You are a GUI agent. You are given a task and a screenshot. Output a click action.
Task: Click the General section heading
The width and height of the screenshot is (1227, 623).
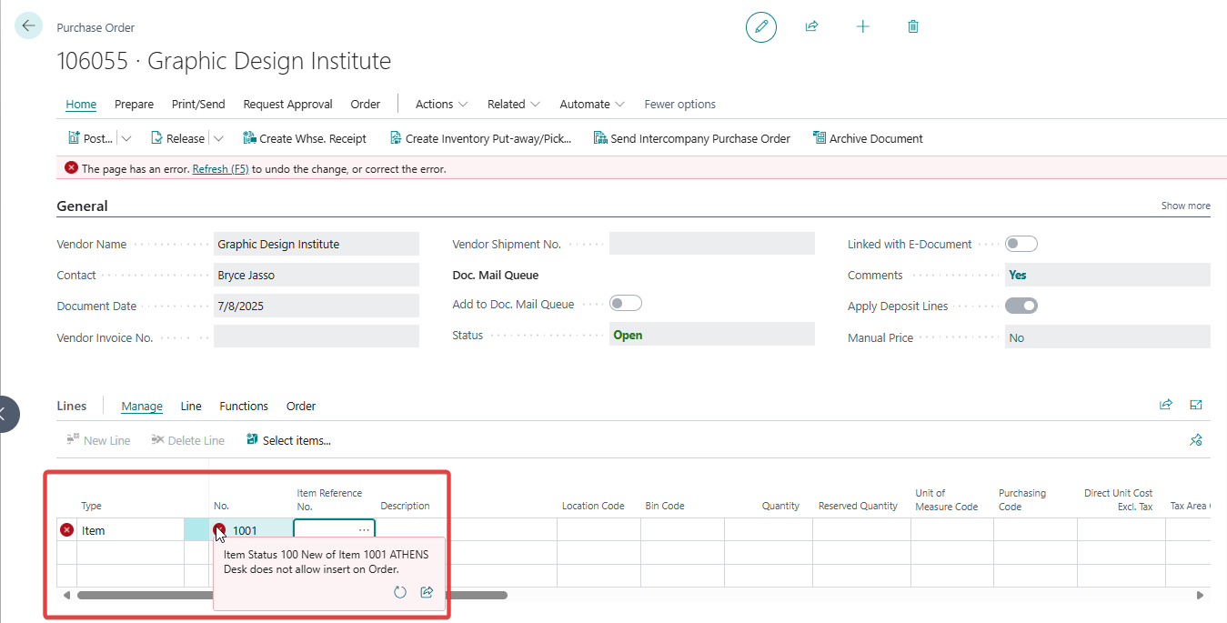(x=83, y=206)
